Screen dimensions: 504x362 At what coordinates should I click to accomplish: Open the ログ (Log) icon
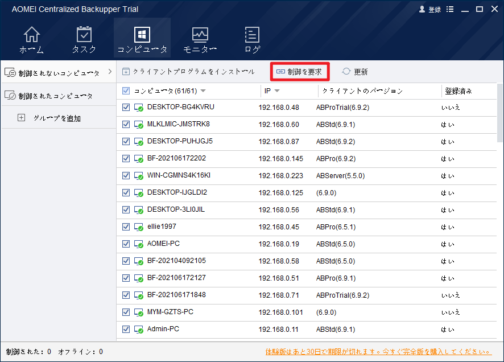(252, 34)
